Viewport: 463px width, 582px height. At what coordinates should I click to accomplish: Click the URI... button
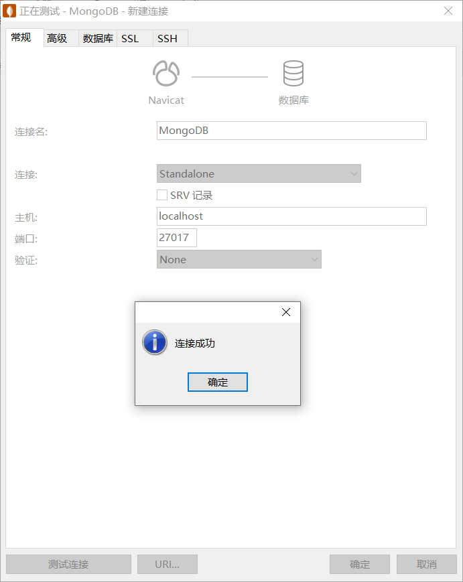(168, 564)
